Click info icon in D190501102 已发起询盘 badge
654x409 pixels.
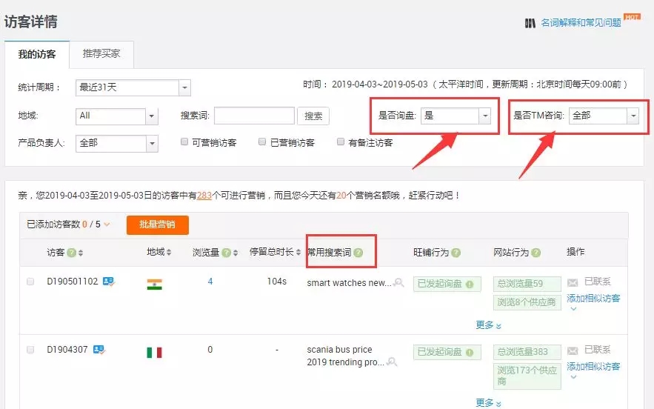(470, 285)
